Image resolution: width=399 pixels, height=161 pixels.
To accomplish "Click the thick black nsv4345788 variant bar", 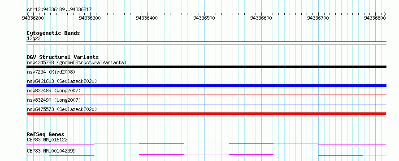I will point(206,67).
